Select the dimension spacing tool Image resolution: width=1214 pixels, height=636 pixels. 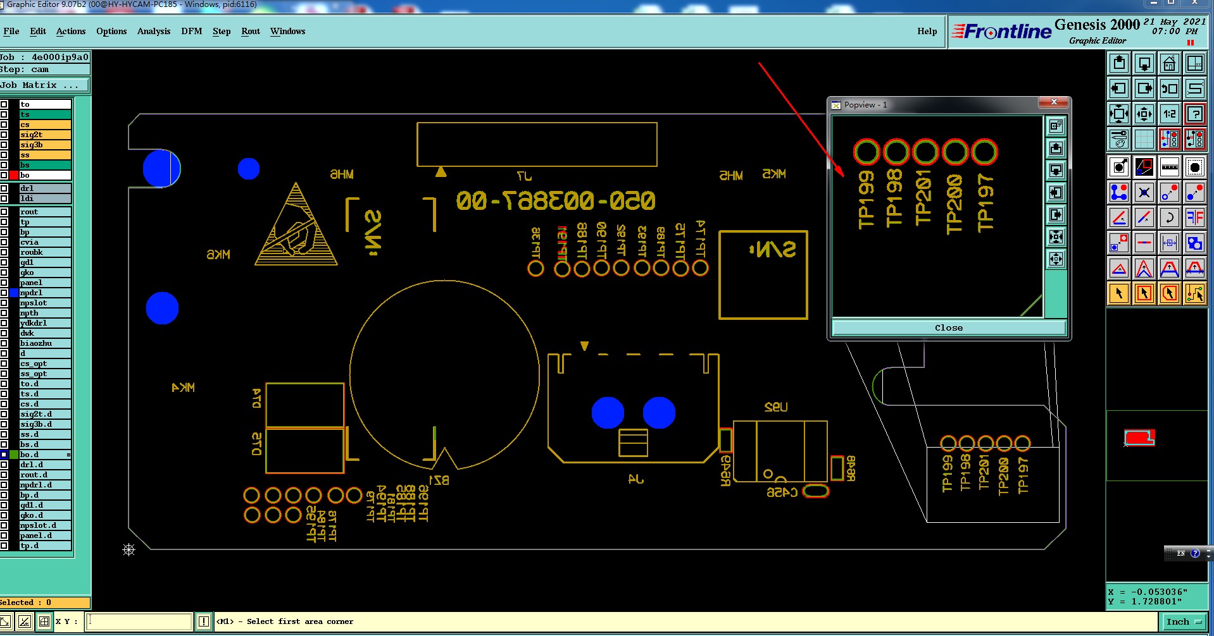1170,243
